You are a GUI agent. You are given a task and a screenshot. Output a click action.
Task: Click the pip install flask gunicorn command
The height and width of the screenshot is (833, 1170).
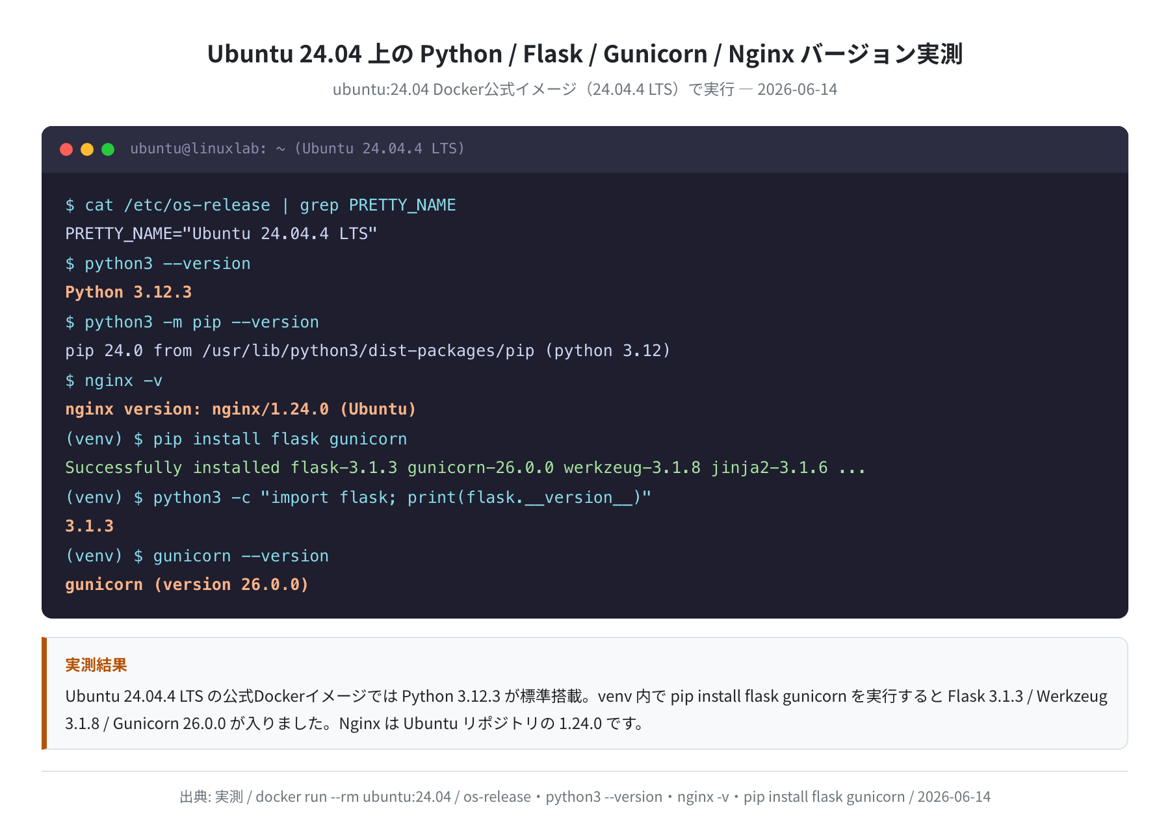[x=236, y=439]
